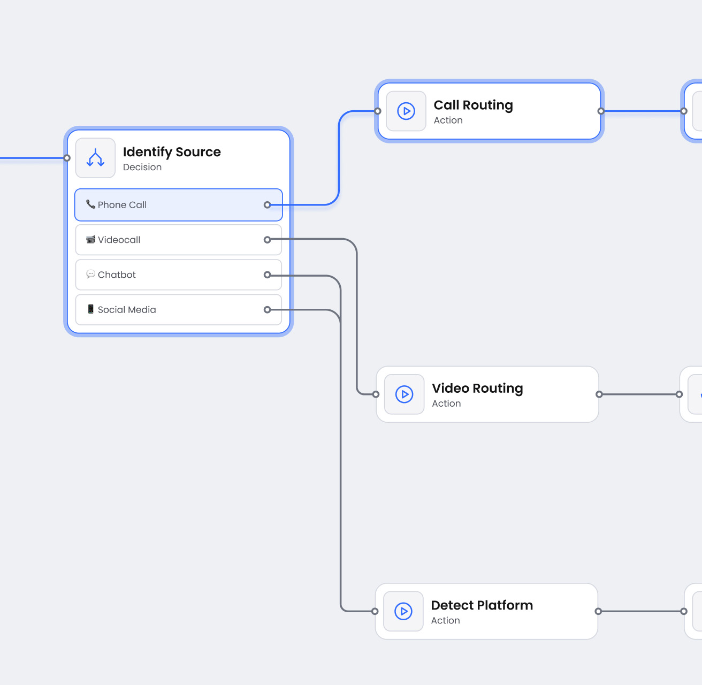Screen dimensions: 702x685
Task: Click the output port of Chatbot
Action: pos(268,274)
